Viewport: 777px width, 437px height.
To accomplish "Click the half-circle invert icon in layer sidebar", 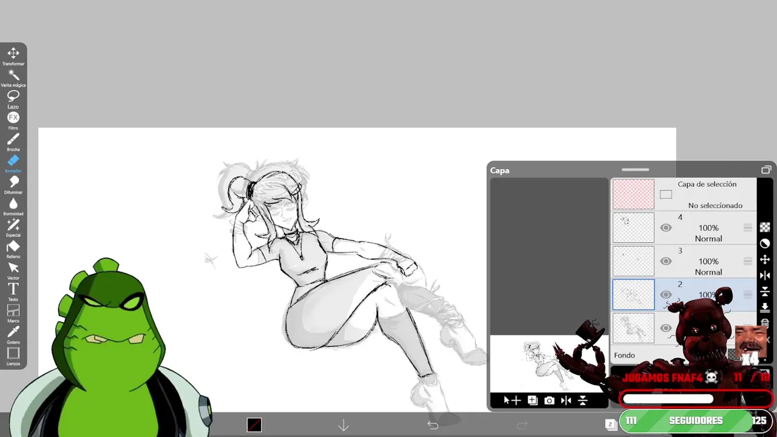I will click(765, 243).
